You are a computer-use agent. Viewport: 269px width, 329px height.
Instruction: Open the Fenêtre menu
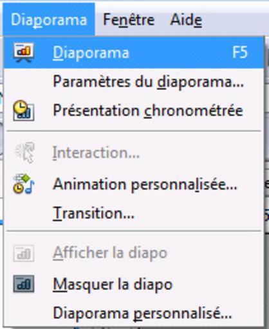[x=129, y=20]
